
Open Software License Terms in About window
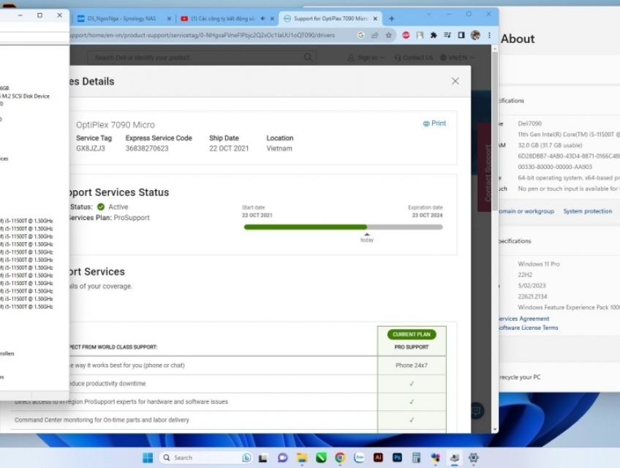tap(529, 328)
